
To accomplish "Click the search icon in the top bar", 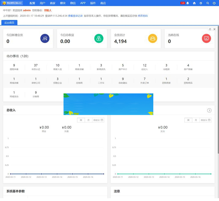I will (x=207, y=3).
